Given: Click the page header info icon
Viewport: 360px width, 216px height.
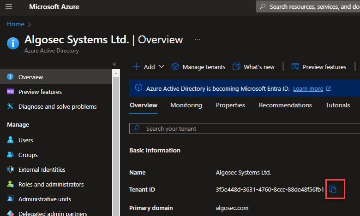Looking at the screenshot, I should click(x=13, y=43).
